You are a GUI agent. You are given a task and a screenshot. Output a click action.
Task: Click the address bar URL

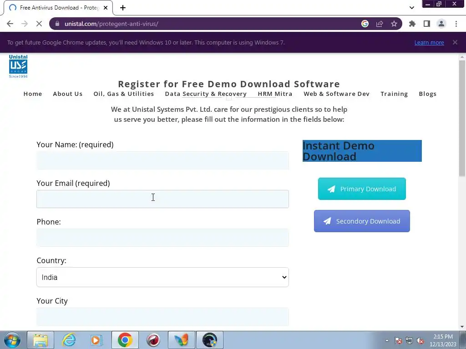pos(111,24)
